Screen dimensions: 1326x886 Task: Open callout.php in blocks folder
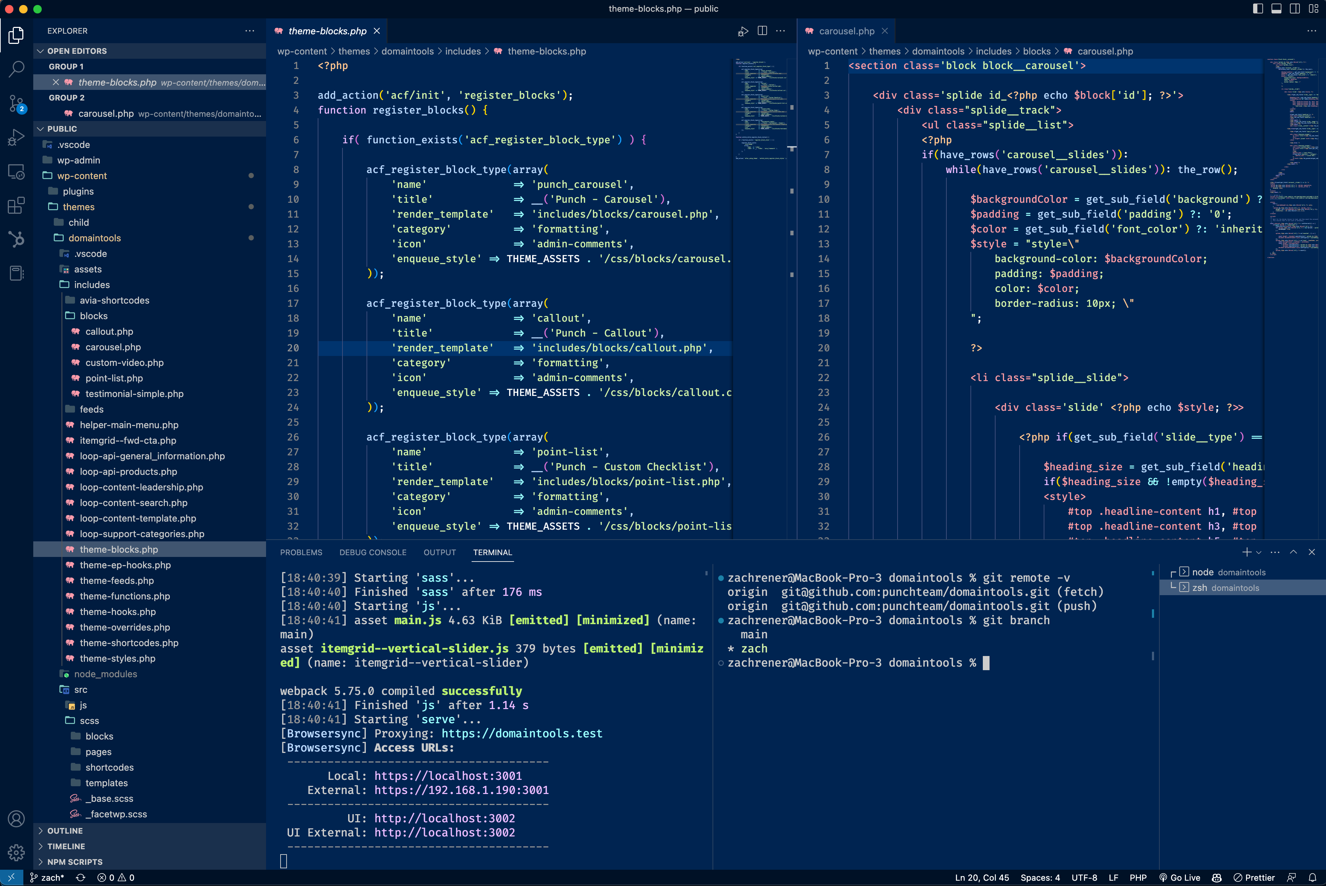tap(150, 332)
